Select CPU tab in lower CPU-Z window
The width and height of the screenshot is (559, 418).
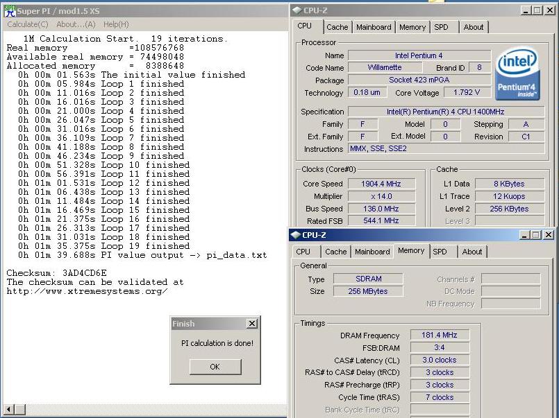[x=303, y=252]
